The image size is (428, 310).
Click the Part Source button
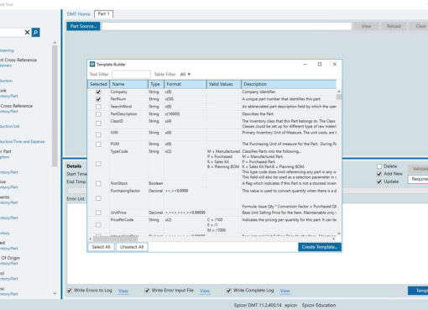pos(83,26)
